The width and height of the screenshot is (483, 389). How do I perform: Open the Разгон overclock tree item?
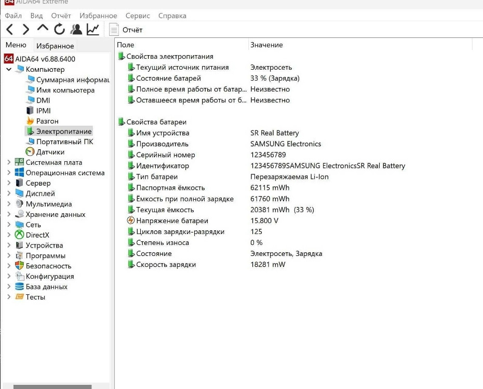click(x=47, y=121)
